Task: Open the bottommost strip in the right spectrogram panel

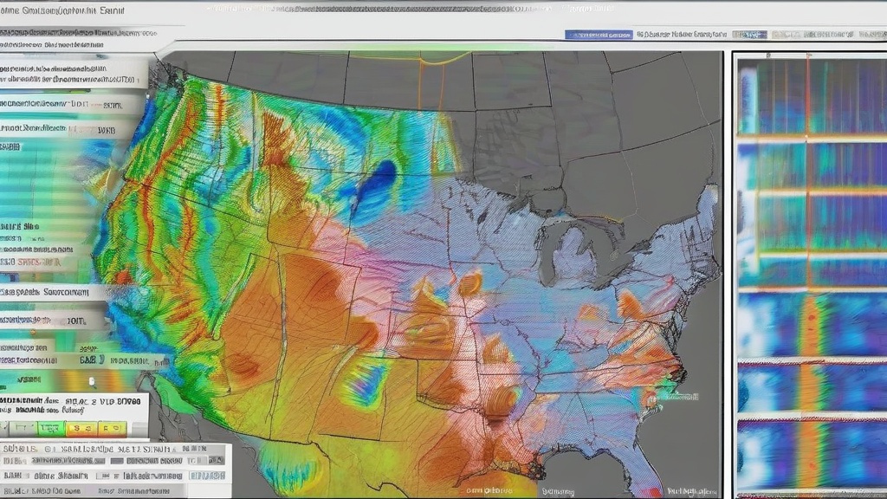Action: pos(813,457)
